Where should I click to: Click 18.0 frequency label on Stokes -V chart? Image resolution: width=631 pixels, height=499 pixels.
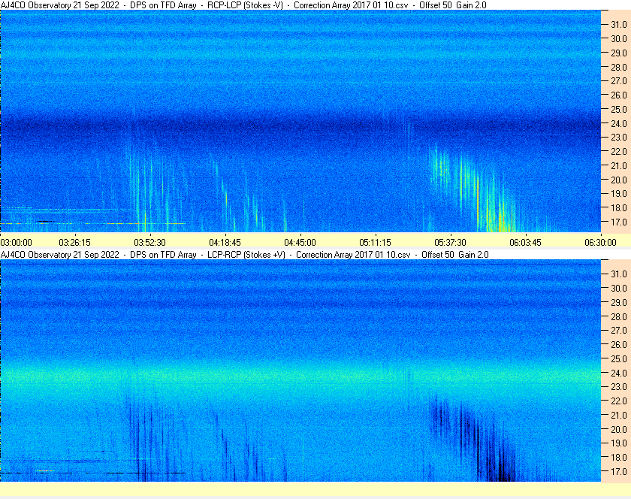[x=619, y=208]
